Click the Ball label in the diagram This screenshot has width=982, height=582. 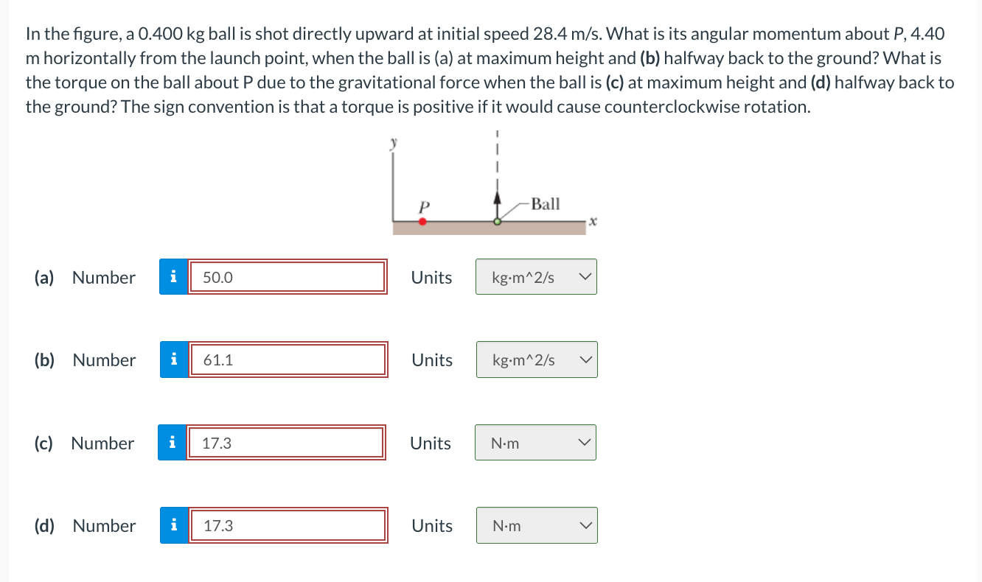click(x=546, y=204)
